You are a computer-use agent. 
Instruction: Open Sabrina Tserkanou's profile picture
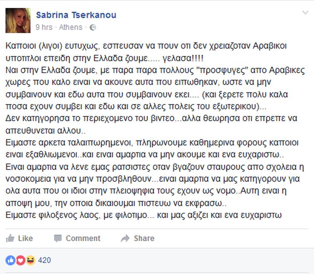[18, 20]
